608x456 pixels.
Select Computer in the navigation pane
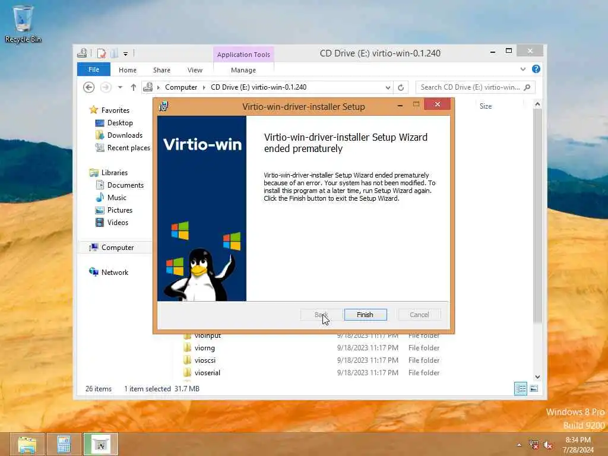(x=117, y=248)
